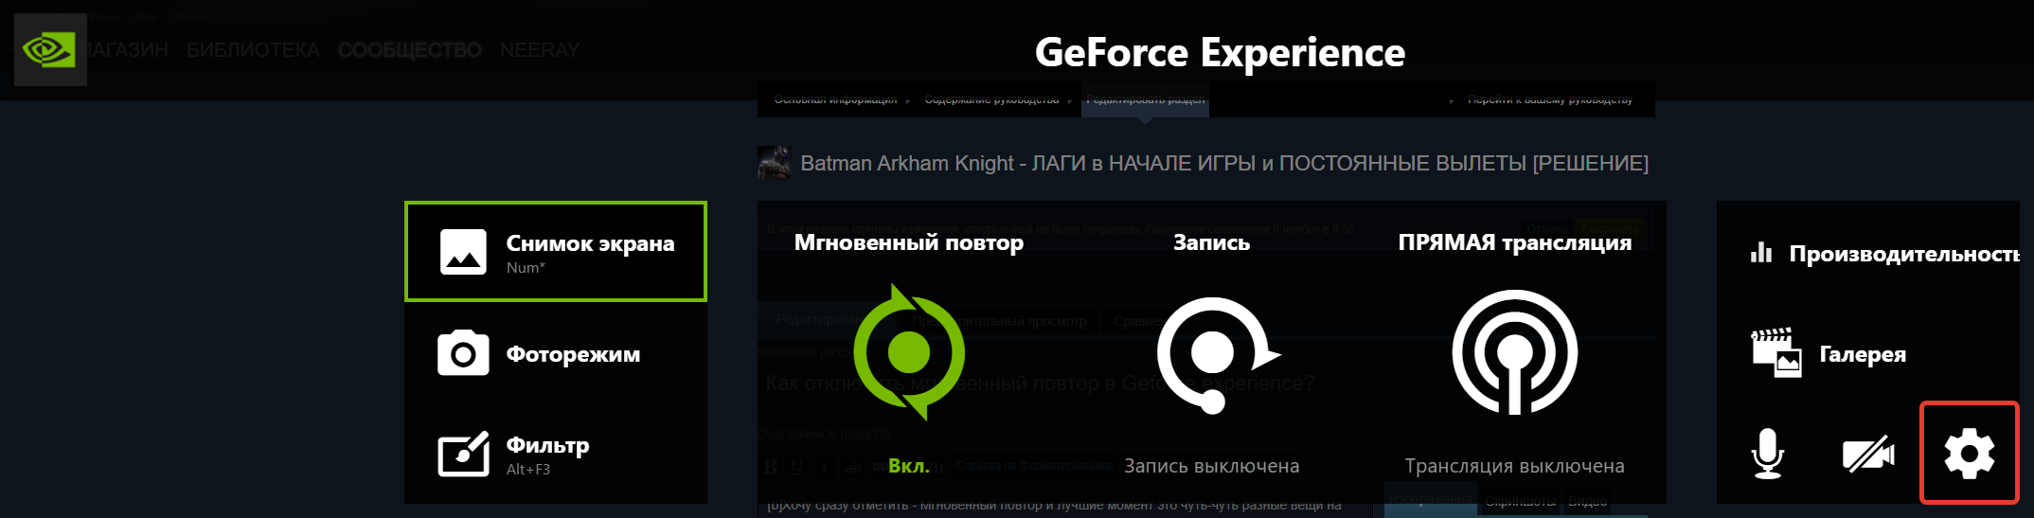
Task: Open Галерея with the clapperboard icon
Action: click(x=1828, y=353)
